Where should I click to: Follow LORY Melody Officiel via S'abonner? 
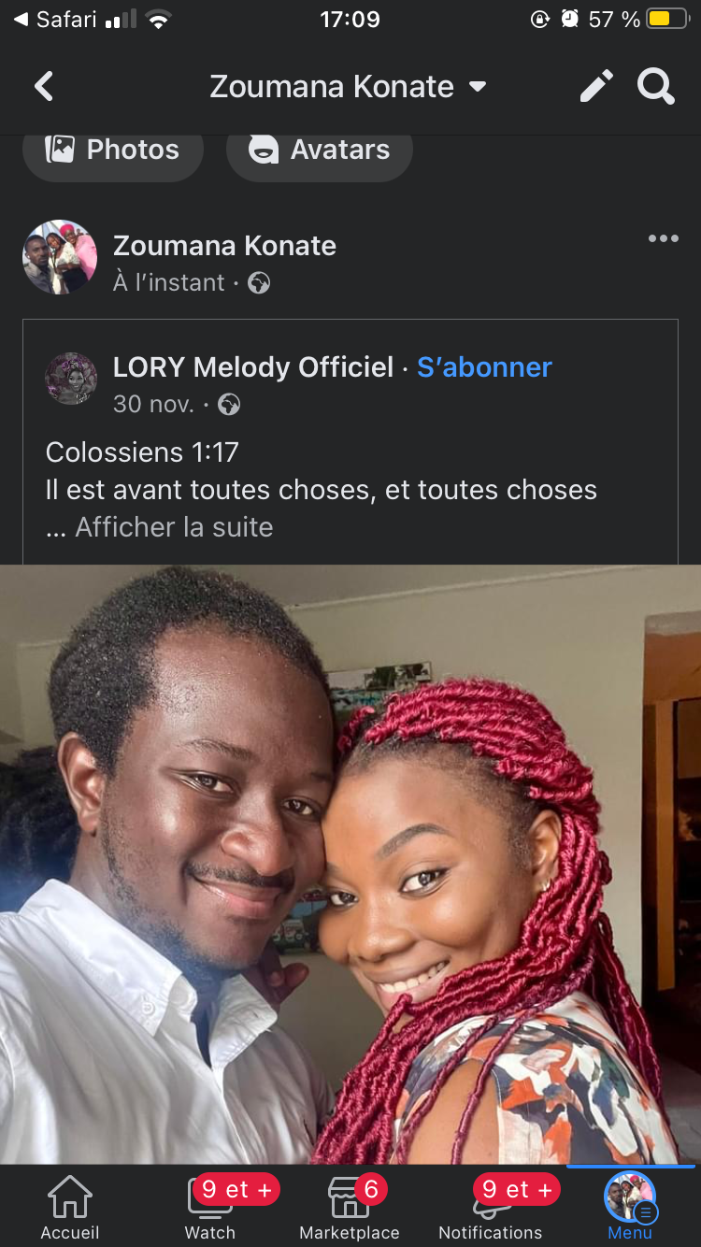[x=484, y=367]
